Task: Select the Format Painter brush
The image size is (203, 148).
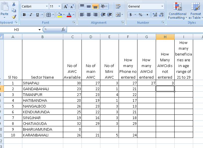Action: pyautogui.click(x=14, y=17)
